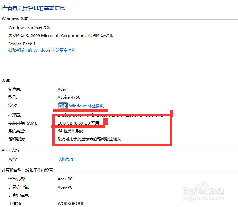Click the Acer 支持 section heading
The width and height of the screenshot is (238, 207).
click(x=11, y=150)
